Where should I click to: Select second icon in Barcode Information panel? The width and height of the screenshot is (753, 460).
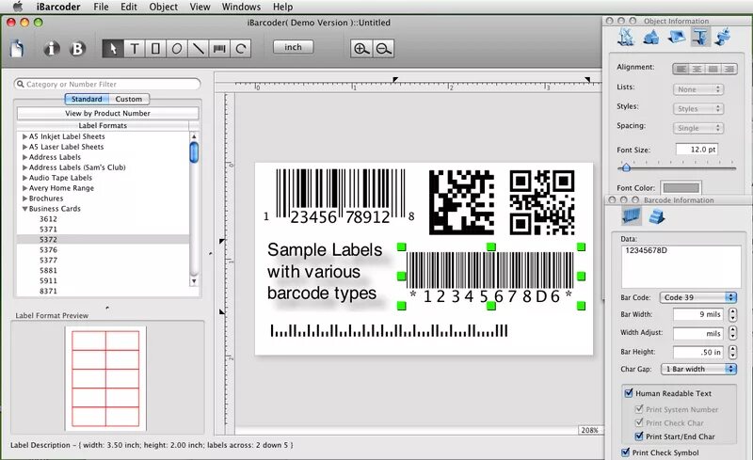pos(656,216)
